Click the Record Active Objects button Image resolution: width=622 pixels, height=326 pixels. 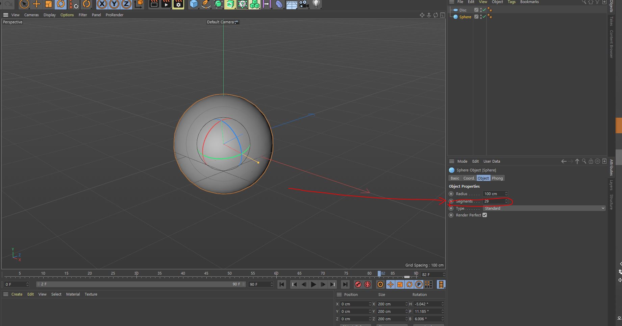(x=358, y=284)
